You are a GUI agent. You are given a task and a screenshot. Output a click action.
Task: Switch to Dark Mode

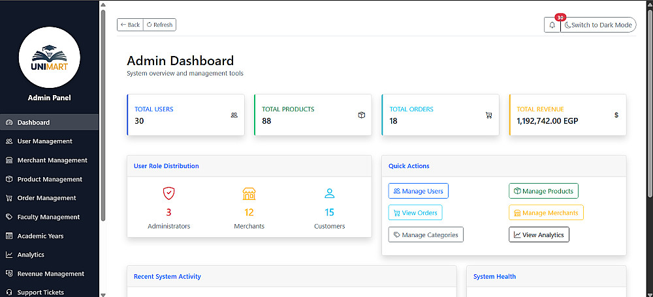tap(598, 25)
